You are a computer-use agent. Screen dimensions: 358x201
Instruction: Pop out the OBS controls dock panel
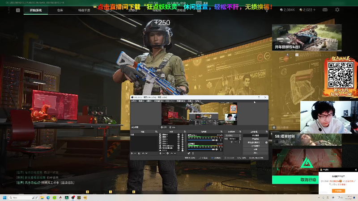click(x=267, y=131)
